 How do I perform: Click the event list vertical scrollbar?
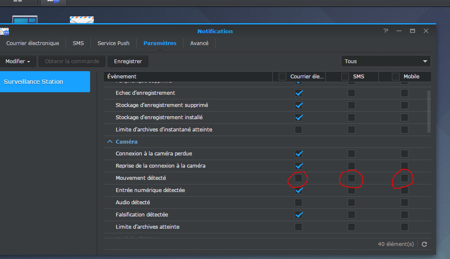click(x=429, y=112)
